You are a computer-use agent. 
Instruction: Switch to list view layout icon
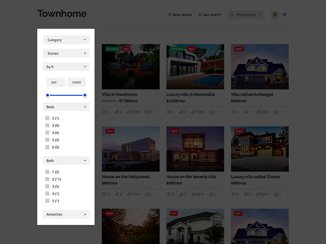284,15
